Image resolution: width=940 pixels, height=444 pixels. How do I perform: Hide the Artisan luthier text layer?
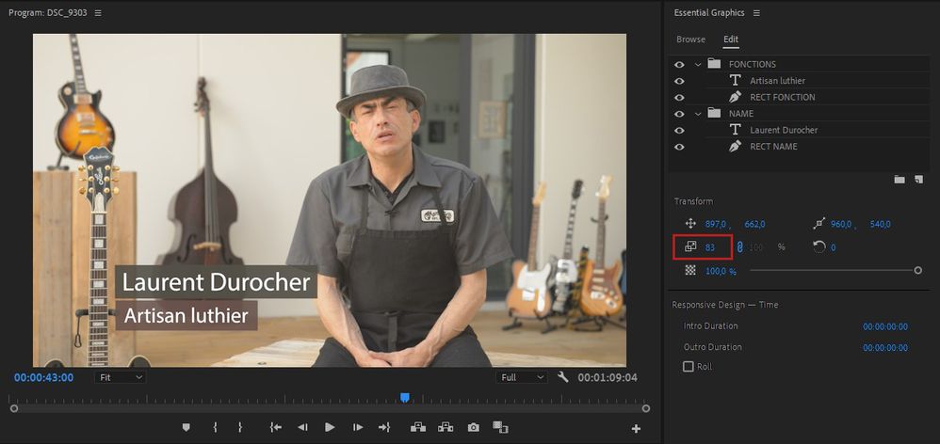679,81
